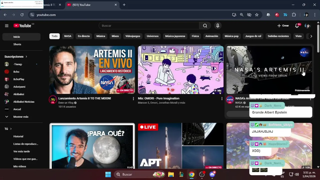
Task: Open NASA channel avatar under video
Action: click(x=230, y=100)
